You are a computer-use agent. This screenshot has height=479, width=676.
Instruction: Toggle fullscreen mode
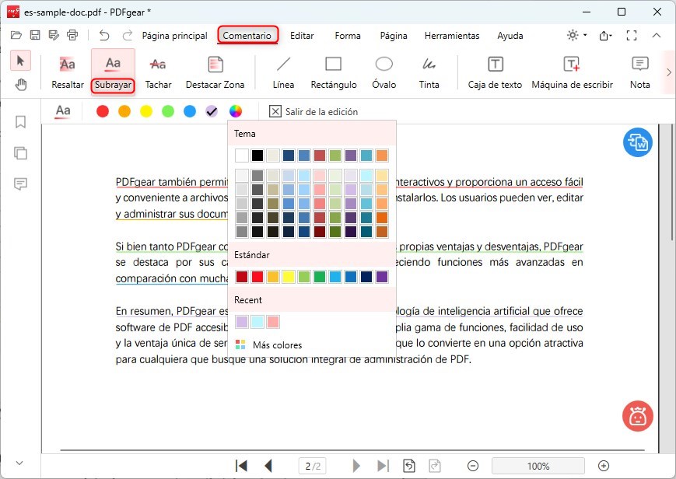pyautogui.click(x=631, y=35)
